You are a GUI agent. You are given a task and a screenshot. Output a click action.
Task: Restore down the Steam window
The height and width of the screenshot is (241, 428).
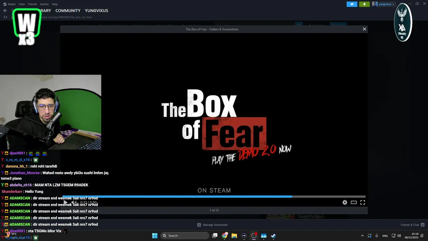coord(417,4)
